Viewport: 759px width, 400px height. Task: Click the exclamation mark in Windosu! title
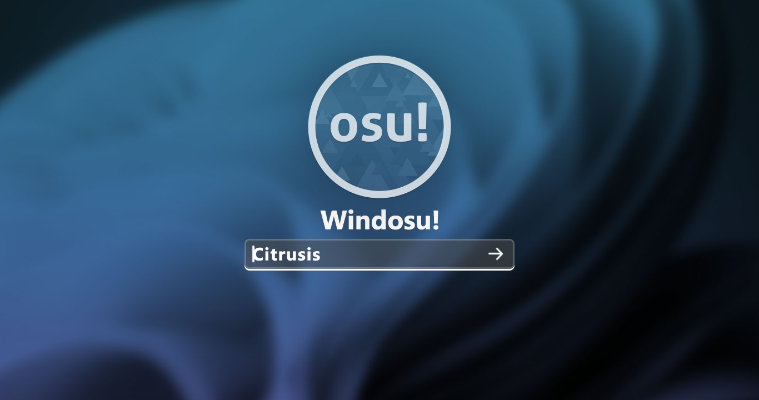pos(436,221)
